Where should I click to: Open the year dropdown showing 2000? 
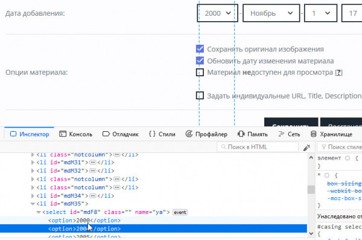pos(217,13)
